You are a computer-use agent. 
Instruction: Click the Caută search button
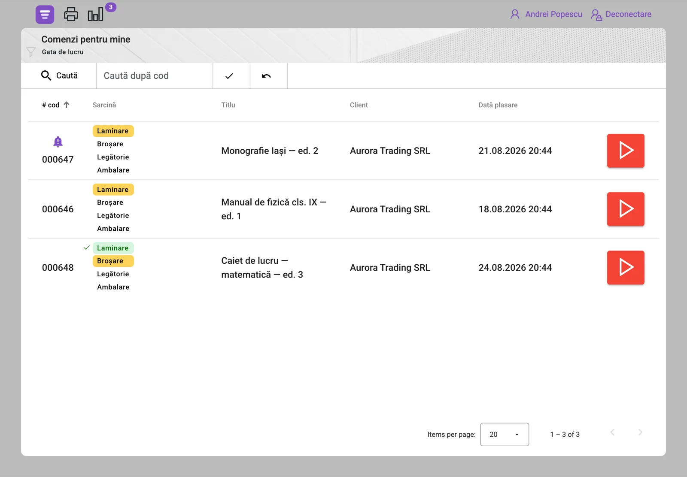59,76
